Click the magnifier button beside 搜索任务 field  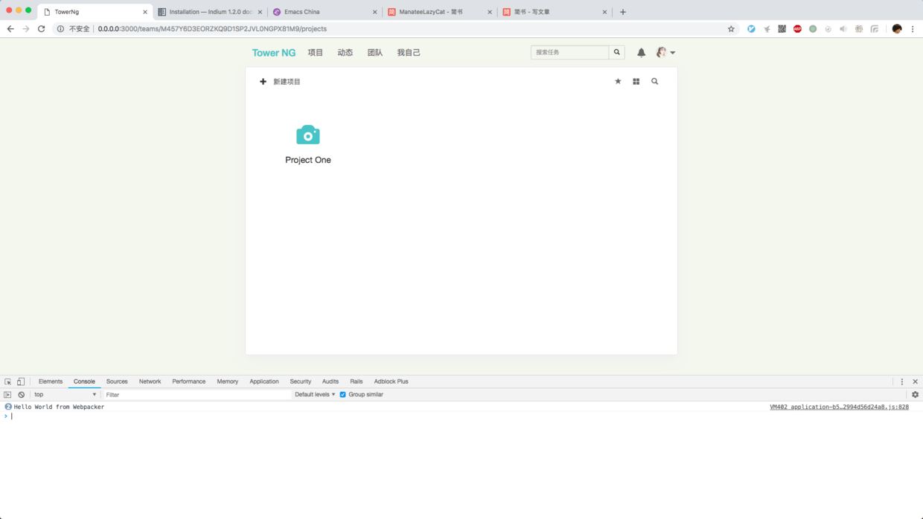616,52
